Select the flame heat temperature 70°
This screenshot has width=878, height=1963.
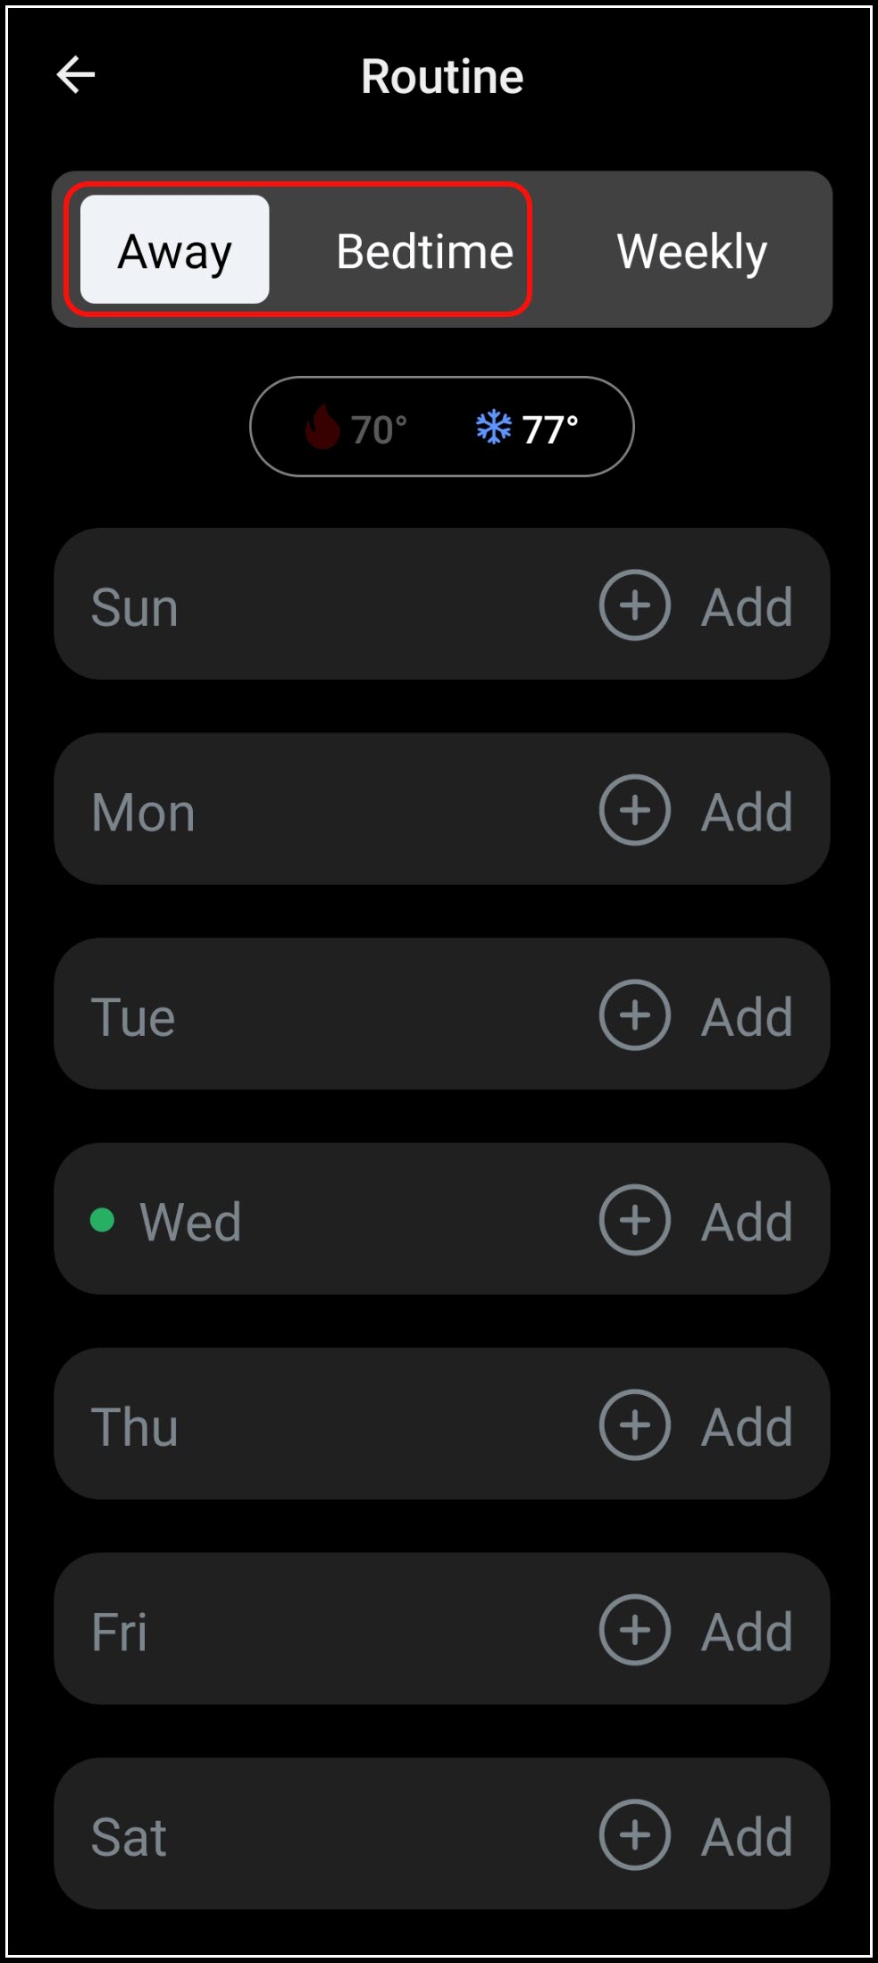click(355, 428)
